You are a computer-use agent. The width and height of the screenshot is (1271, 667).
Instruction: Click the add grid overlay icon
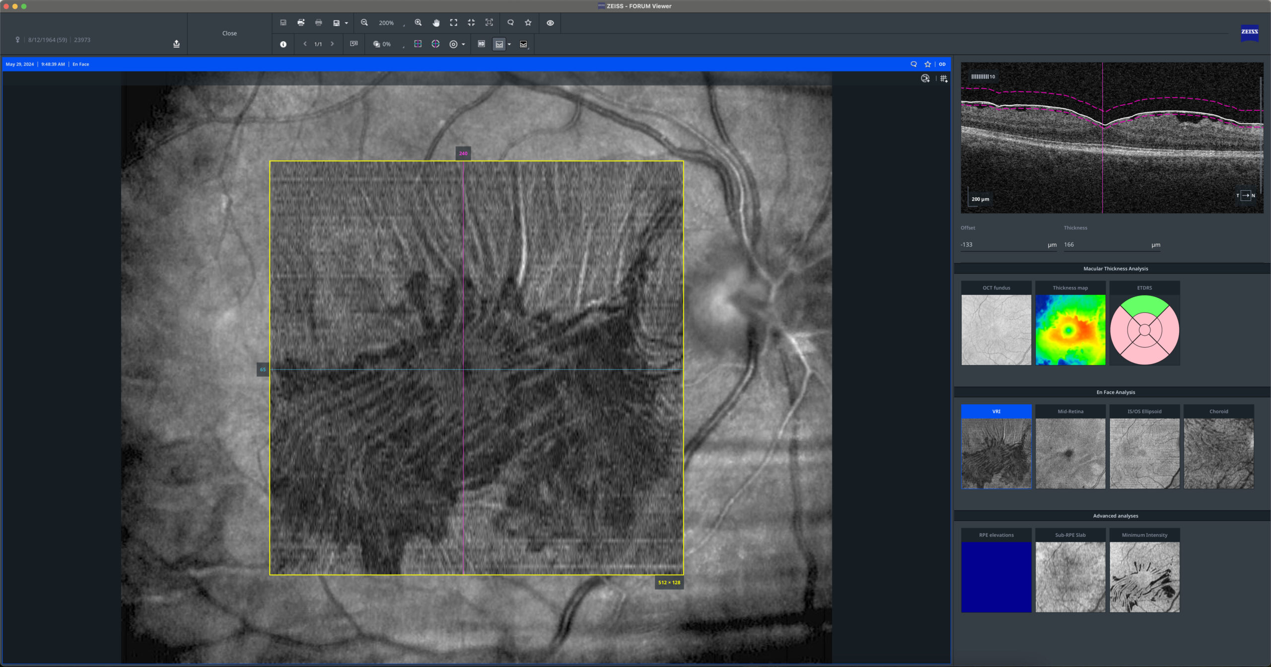944,78
